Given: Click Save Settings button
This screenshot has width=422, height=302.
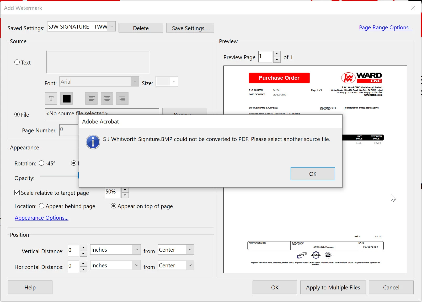Looking at the screenshot, I should [x=190, y=28].
